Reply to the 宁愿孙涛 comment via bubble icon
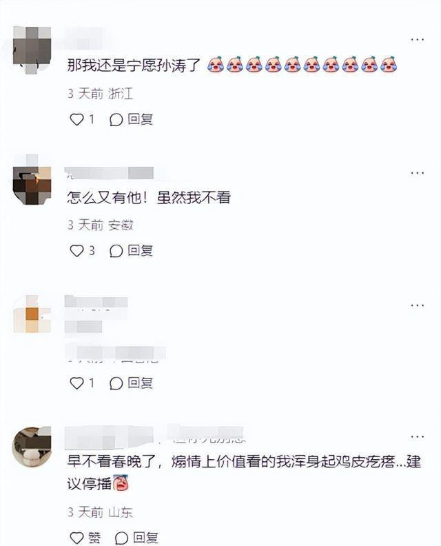The width and height of the screenshot is (441, 546). [x=116, y=120]
